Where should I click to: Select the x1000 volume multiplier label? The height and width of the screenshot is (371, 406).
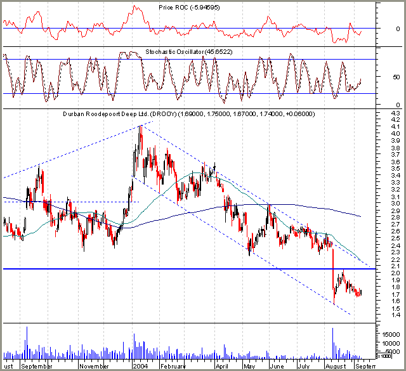click(x=384, y=356)
